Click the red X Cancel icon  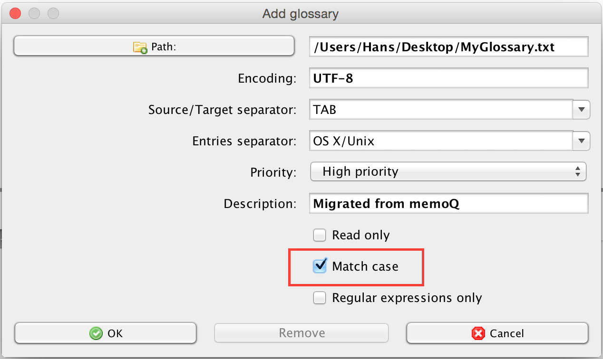[x=477, y=333]
